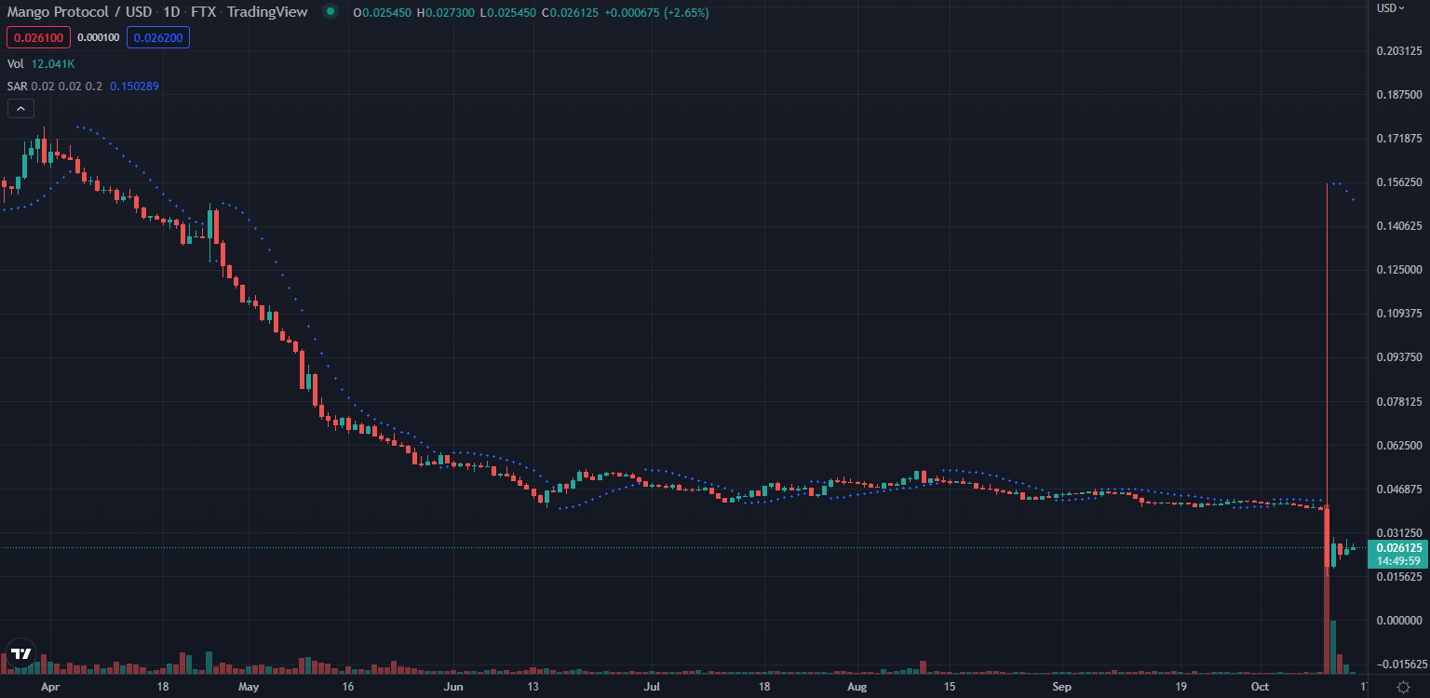Click the 0.031250 price axis label
This screenshot has width=1430, height=698.
1399,532
